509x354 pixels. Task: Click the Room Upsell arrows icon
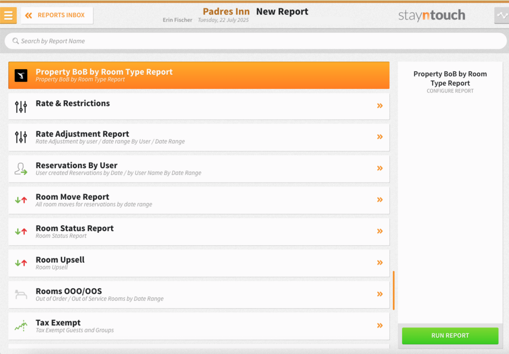pos(21,263)
